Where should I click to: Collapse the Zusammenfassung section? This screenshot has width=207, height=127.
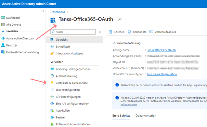(x=114, y=43)
